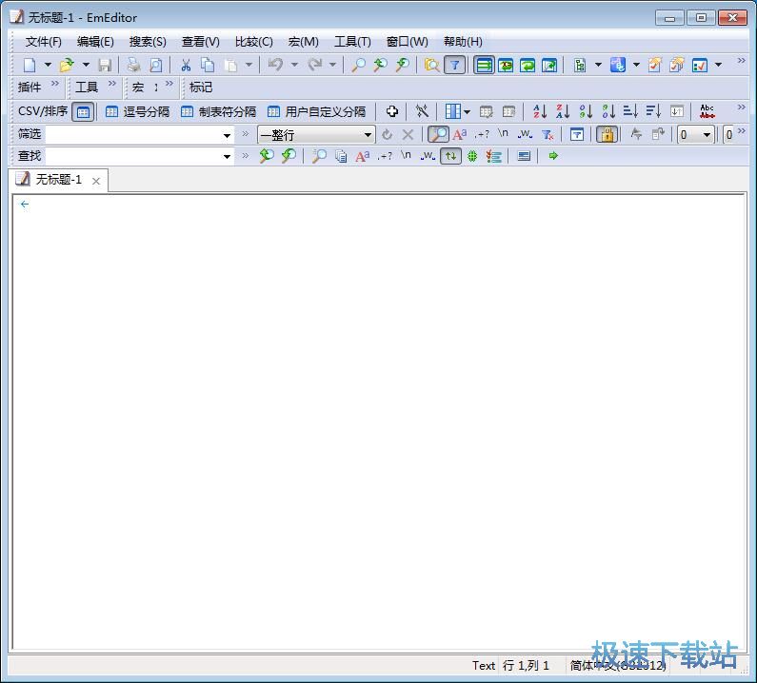Image resolution: width=757 pixels, height=683 pixels.
Task: Expand the column selection mode dropdown
Action: tap(467, 112)
